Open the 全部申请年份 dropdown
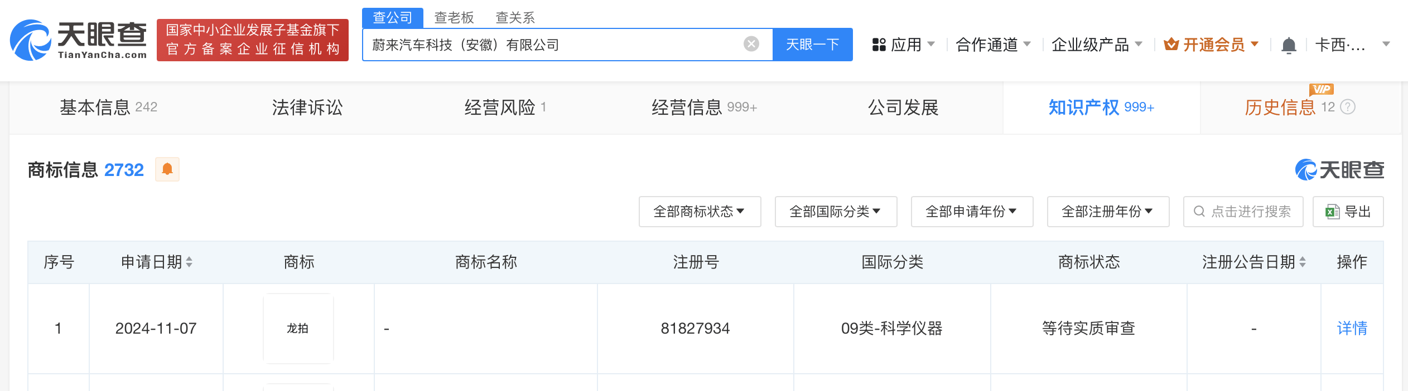The image size is (1408, 391). tap(972, 212)
